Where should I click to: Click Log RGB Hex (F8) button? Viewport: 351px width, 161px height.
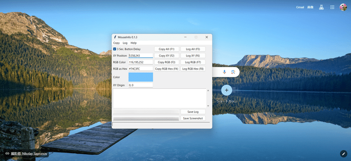click(x=193, y=69)
